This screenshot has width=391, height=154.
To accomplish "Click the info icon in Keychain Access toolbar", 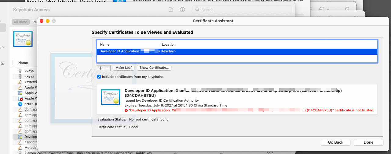I will (182, 10).
